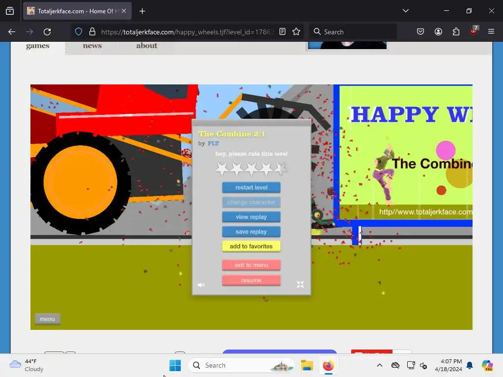This screenshot has height=377, width=503.
Task: Open taskbar clock and date
Action: pyautogui.click(x=448, y=365)
